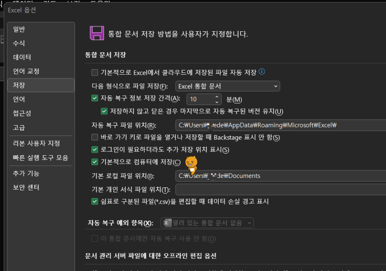
Task: Click the empty 기본 개인 서식 파일 위치 field
Action: pyautogui.click(x=280, y=190)
